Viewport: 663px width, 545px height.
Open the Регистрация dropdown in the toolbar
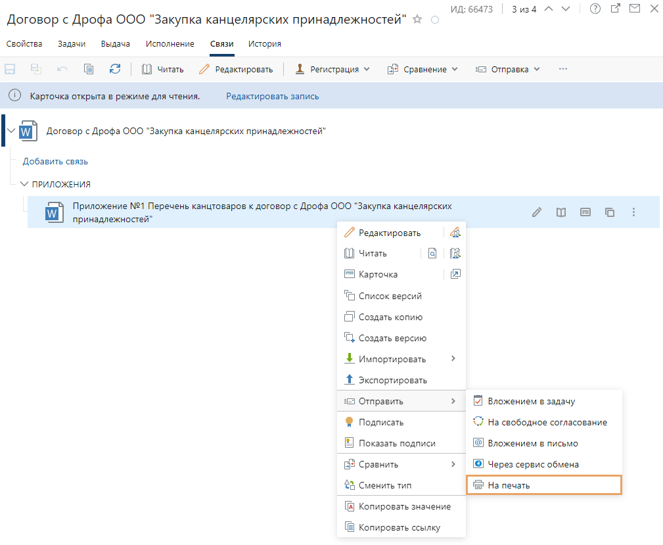click(x=332, y=69)
